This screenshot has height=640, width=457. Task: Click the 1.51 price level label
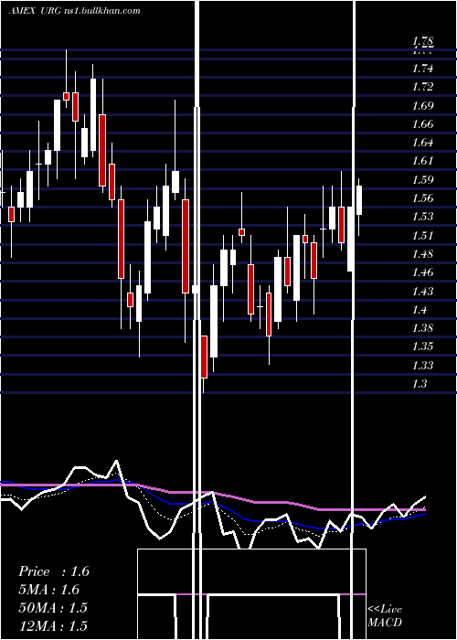pyautogui.click(x=422, y=236)
